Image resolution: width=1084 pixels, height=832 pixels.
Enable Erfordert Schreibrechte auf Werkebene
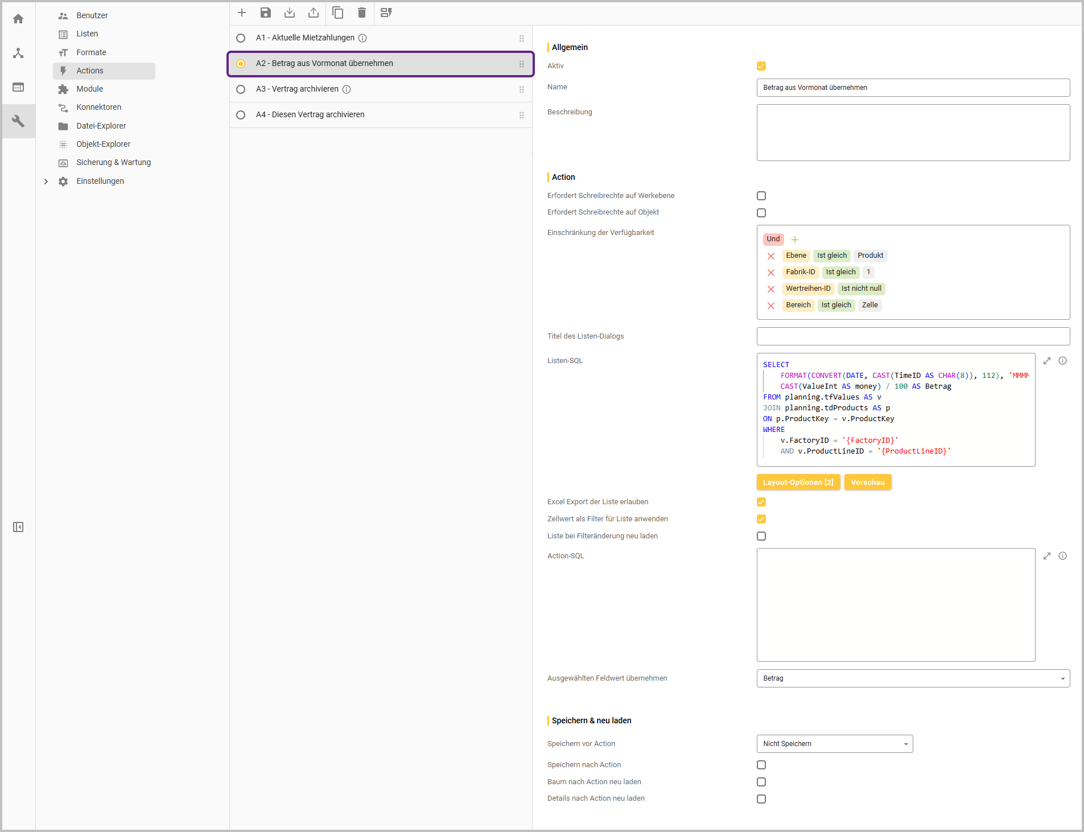pyautogui.click(x=761, y=196)
